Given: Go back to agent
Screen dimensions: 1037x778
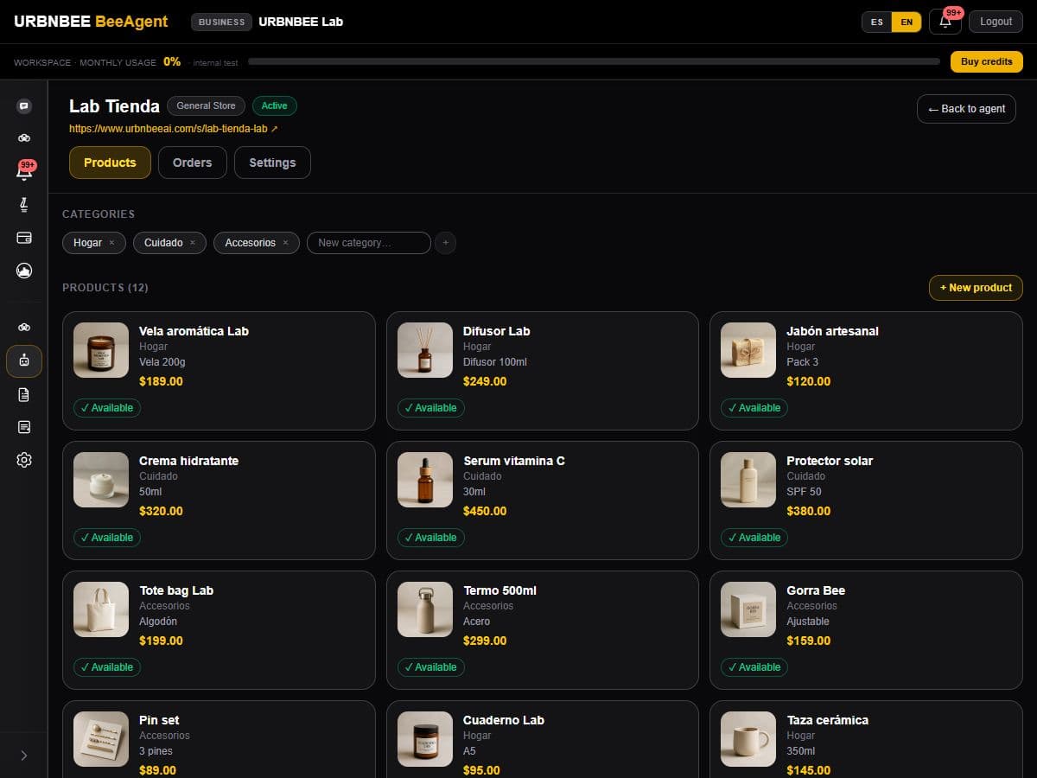Looking at the screenshot, I should [x=966, y=109].
